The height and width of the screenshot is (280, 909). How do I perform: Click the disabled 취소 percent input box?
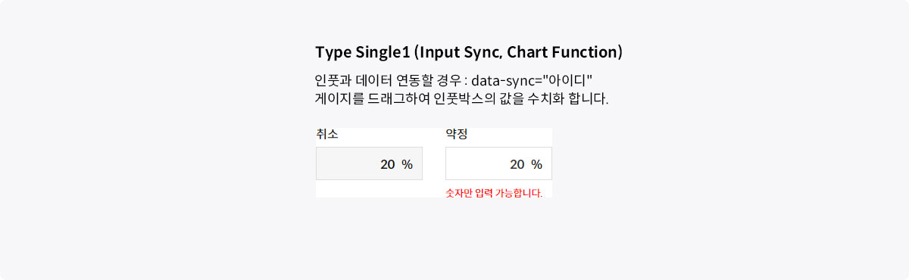tap(369, 163)
